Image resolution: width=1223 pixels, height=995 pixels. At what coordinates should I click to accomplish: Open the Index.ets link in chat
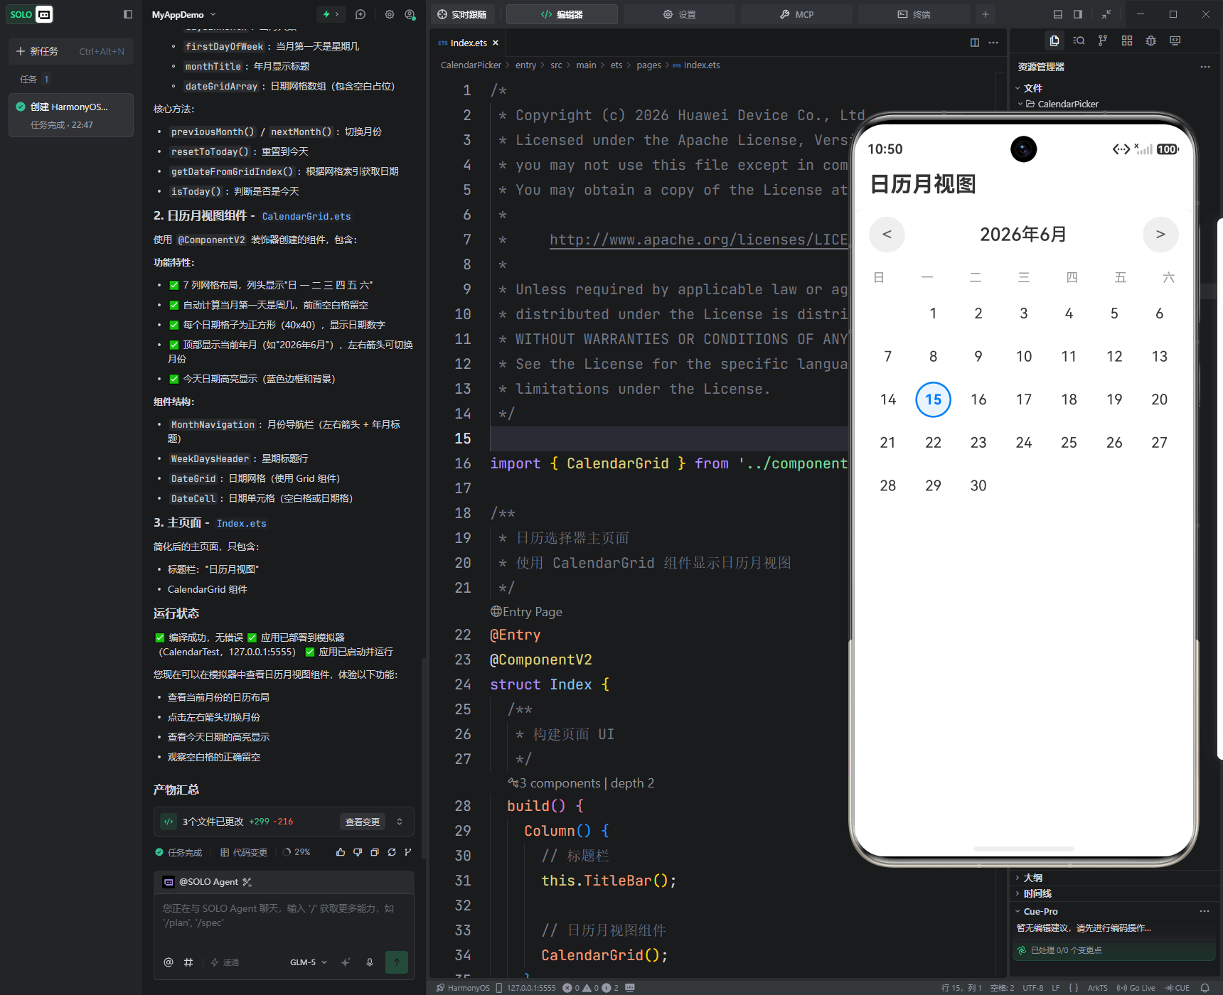click(x=242, y=523)
